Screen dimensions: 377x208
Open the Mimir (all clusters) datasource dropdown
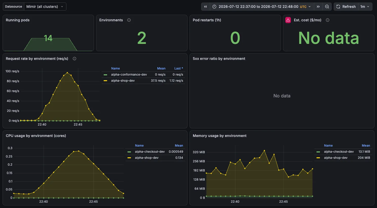[45, 7]
